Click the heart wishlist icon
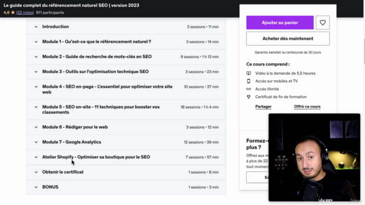The width and height of the screenshot is (365, 205). (x=323, y=23)
